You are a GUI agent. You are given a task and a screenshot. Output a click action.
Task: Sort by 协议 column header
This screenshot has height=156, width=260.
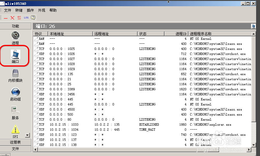pyautogui.click(x=41, y=34)
